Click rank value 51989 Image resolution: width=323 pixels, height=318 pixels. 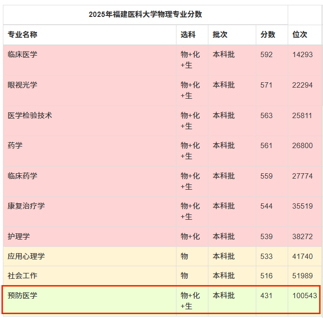(302, 276)
